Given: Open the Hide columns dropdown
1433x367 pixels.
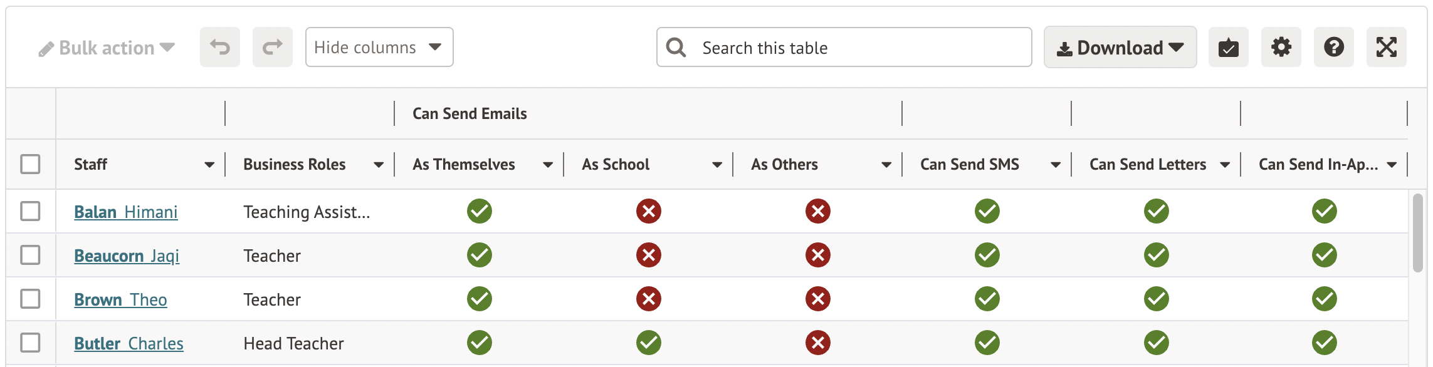Looking at the screenshot, I should pos(379,47).
